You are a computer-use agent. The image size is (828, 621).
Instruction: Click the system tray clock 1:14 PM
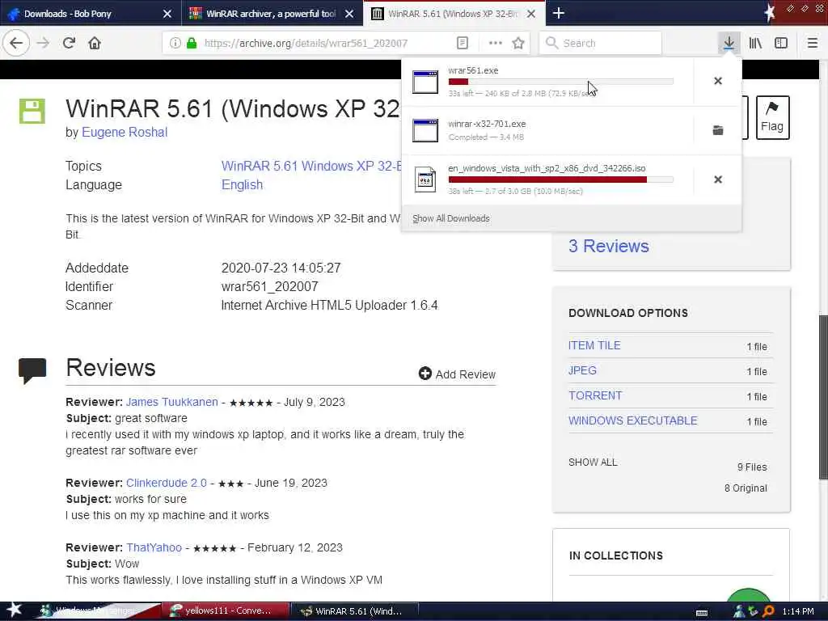(798, 611)
